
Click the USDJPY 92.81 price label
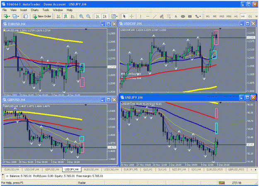pyautogui.click(x=250, y=145)
